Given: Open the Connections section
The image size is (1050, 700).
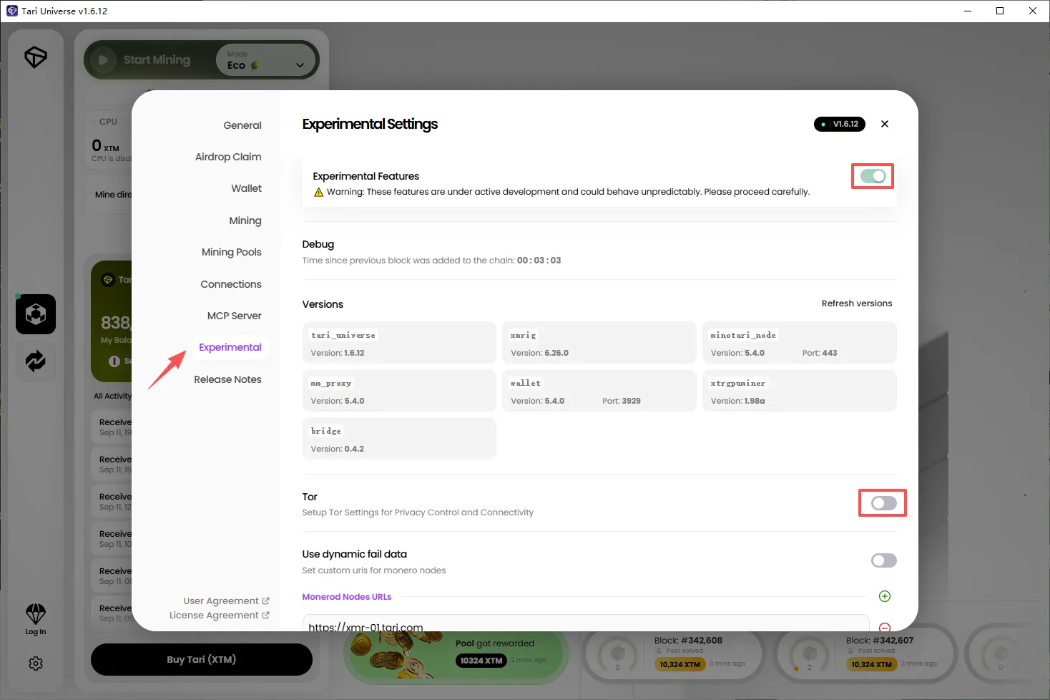Looking at the screenshot, I should tap(231, 284).
